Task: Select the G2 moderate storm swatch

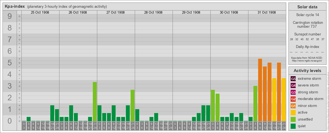Action: [x=293, y=99]
